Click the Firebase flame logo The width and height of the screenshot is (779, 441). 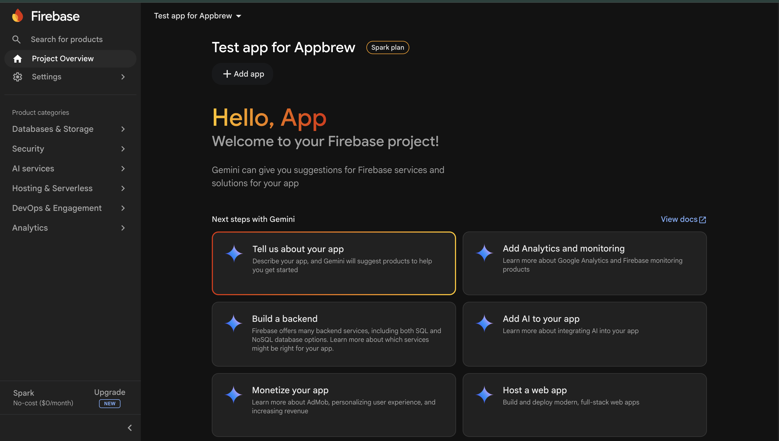tap(18, 15)
